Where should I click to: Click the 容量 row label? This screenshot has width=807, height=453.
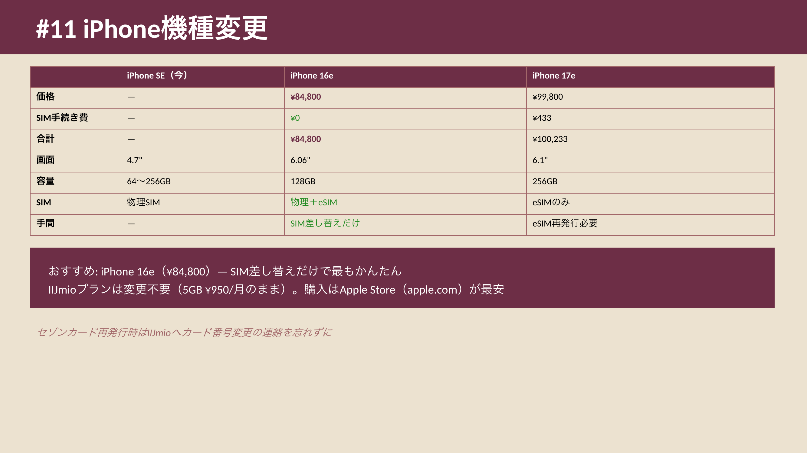pos(45,181)
